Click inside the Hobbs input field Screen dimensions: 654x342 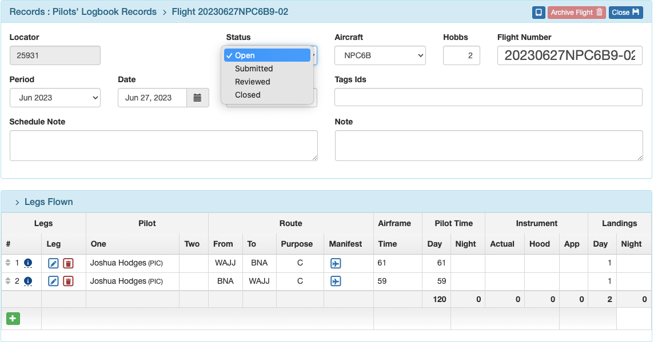click(x=461, y=55)
